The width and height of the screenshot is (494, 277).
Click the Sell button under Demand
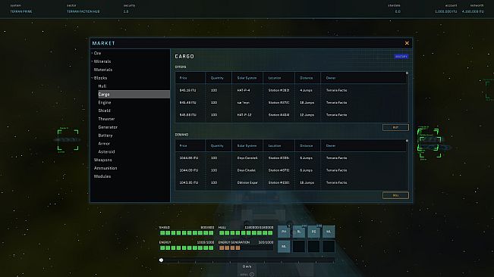point(395,195)
